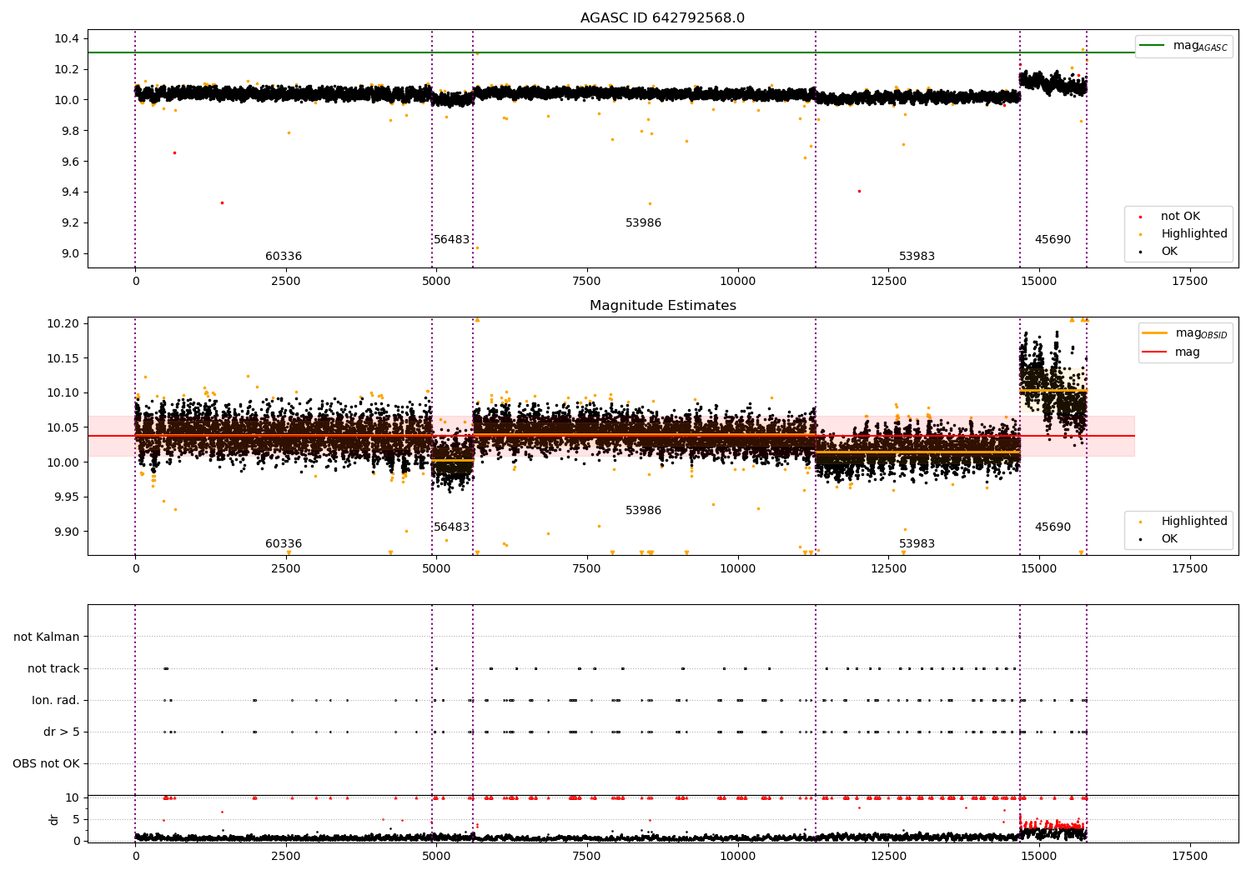Click the 'not OK' legend entry
Viewport: 1251px width, 875px height.
tap(1180, 217)
